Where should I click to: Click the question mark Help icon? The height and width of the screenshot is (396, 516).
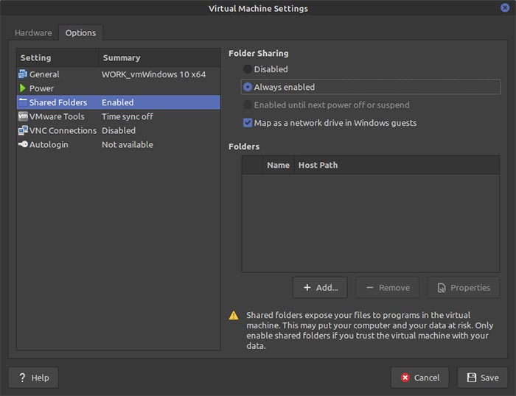22,378
